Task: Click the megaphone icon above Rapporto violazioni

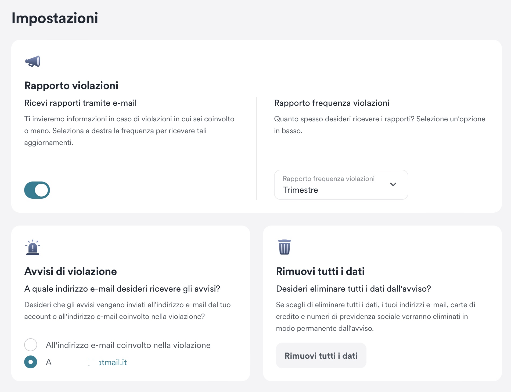Action: [33, 61]
